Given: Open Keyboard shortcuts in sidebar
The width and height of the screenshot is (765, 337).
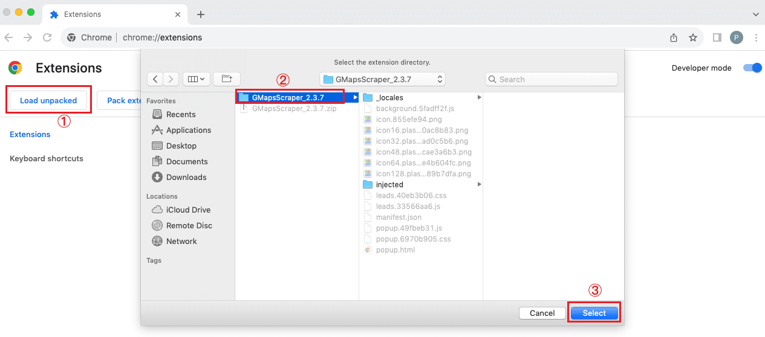Looking at the screenshot, I should tap(47, 158).
